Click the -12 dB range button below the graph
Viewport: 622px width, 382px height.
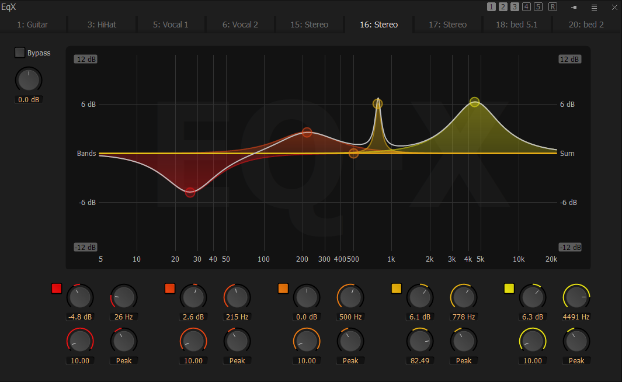coord(85,247)
